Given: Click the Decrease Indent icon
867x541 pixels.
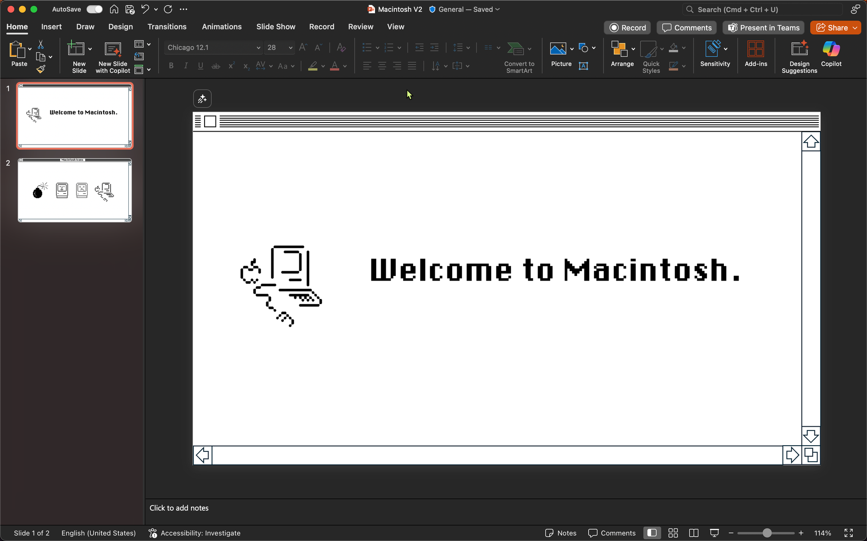Looking at the screenshot, I should click(419, 48).
